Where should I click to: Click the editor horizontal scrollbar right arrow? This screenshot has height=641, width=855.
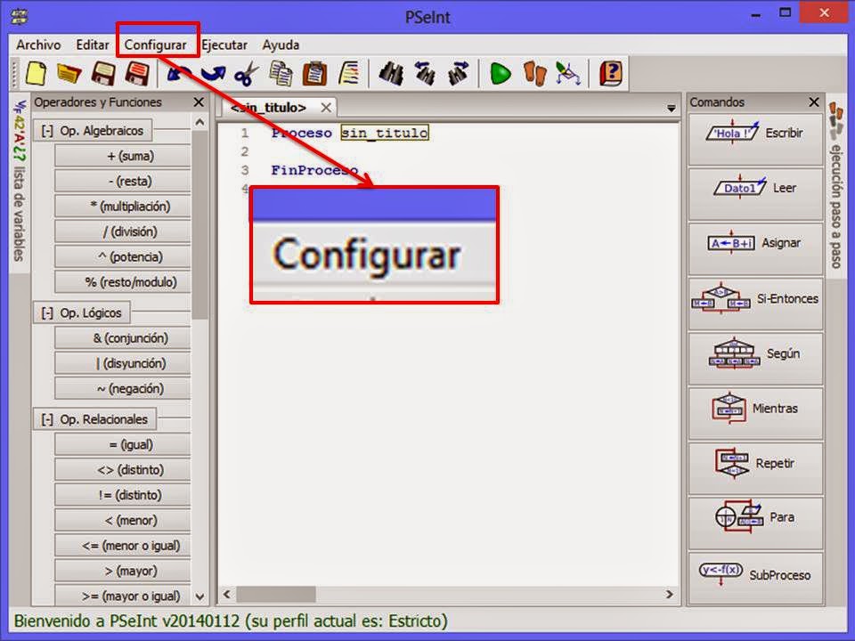tap(669, 594)
